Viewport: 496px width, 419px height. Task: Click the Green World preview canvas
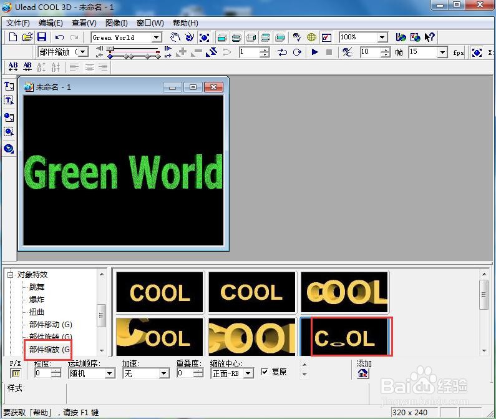[x=124, y=170]
